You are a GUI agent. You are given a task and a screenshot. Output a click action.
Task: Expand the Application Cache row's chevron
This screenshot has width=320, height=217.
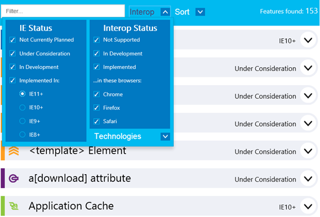pyautogui.click(x=308, y=207)
